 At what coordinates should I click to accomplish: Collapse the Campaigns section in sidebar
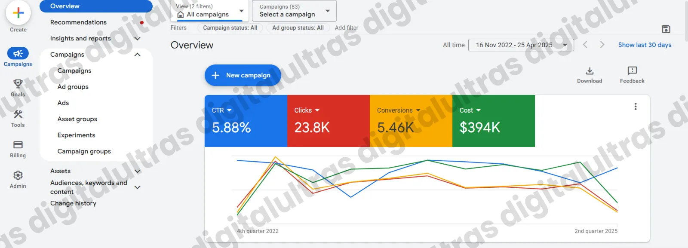click(x=138, y=55)
